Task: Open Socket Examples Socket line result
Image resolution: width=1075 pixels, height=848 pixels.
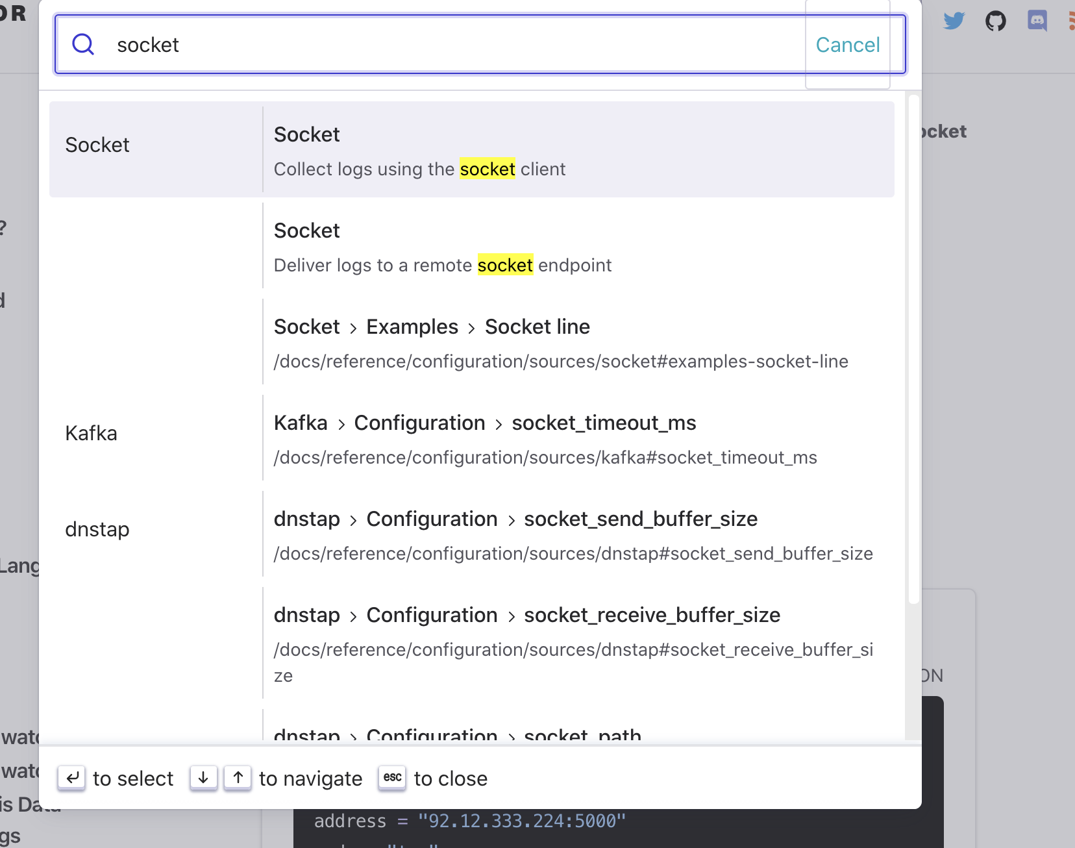Action: click(578, 342)
